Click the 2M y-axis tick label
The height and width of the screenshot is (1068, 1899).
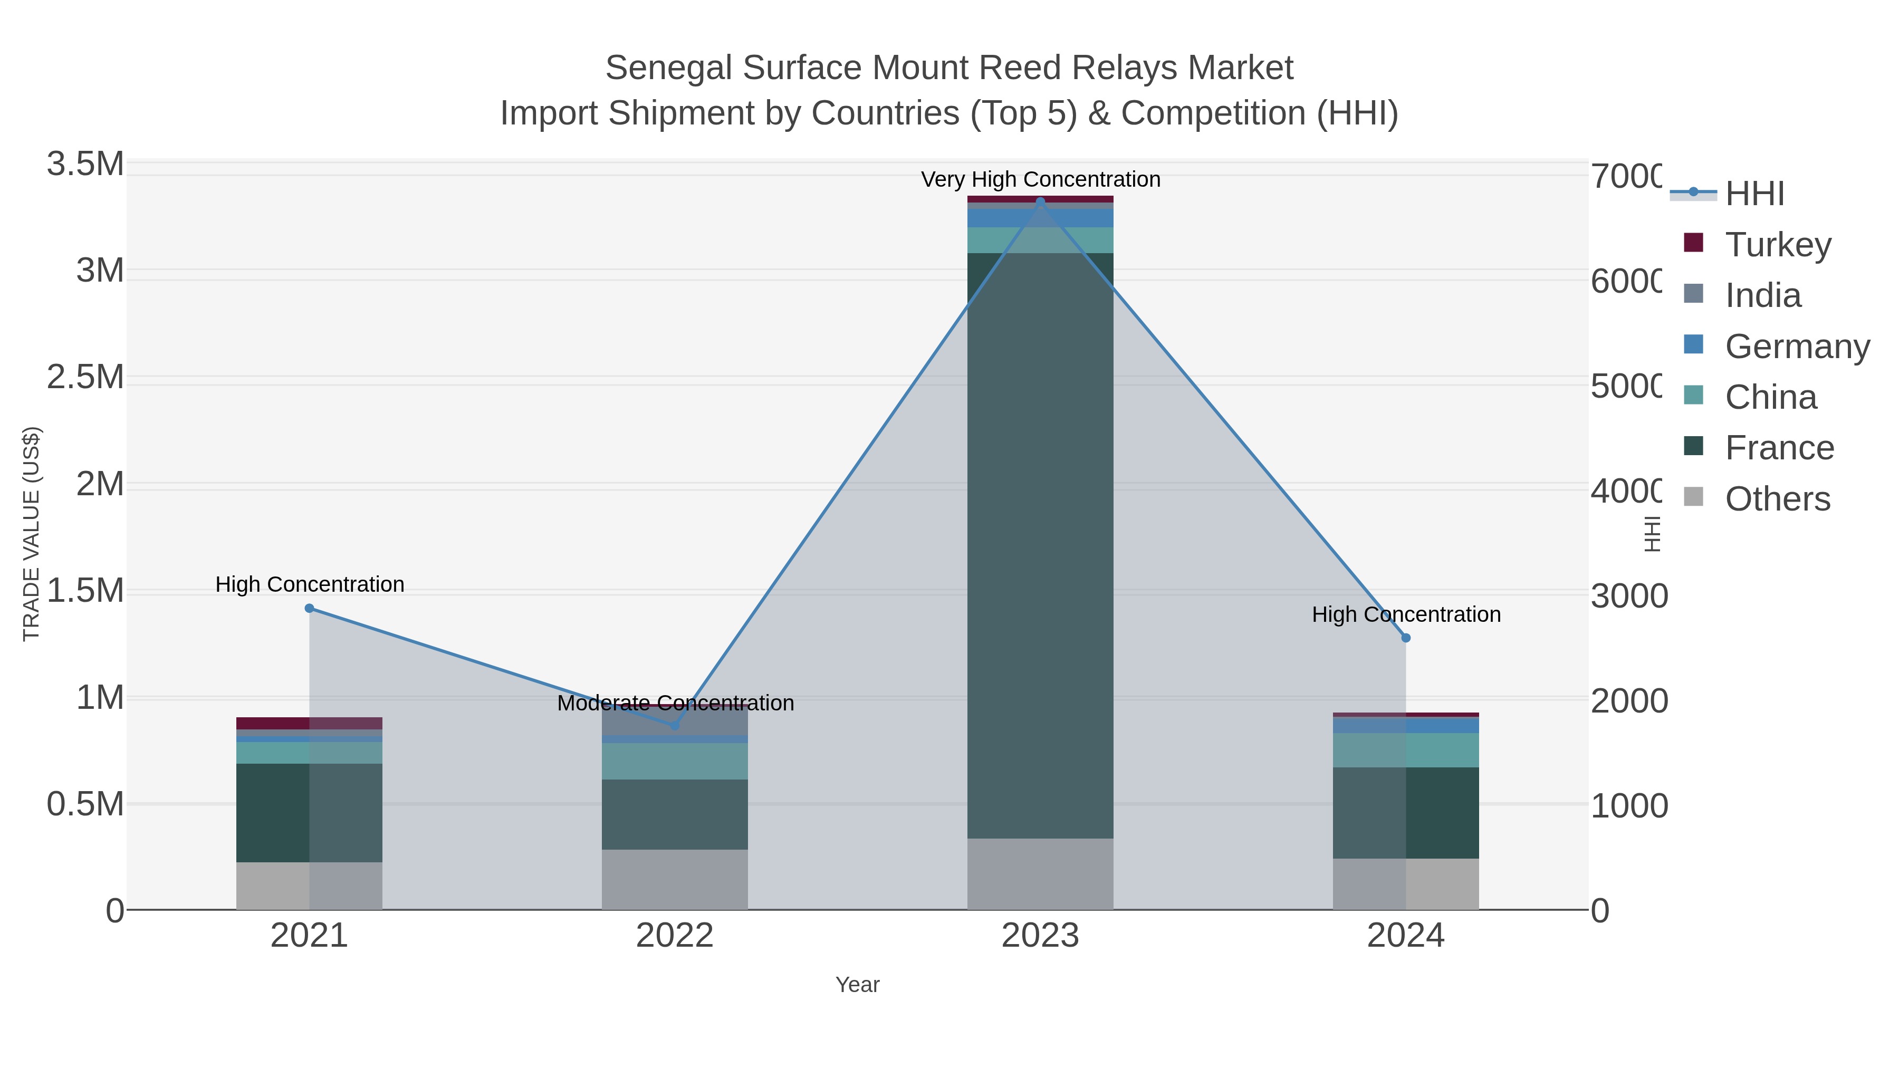(100, 484)
